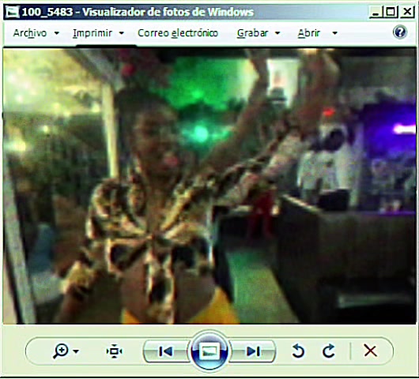
Task: Click Correo electrónico in the toolbar
Action: tap(178, 33)
